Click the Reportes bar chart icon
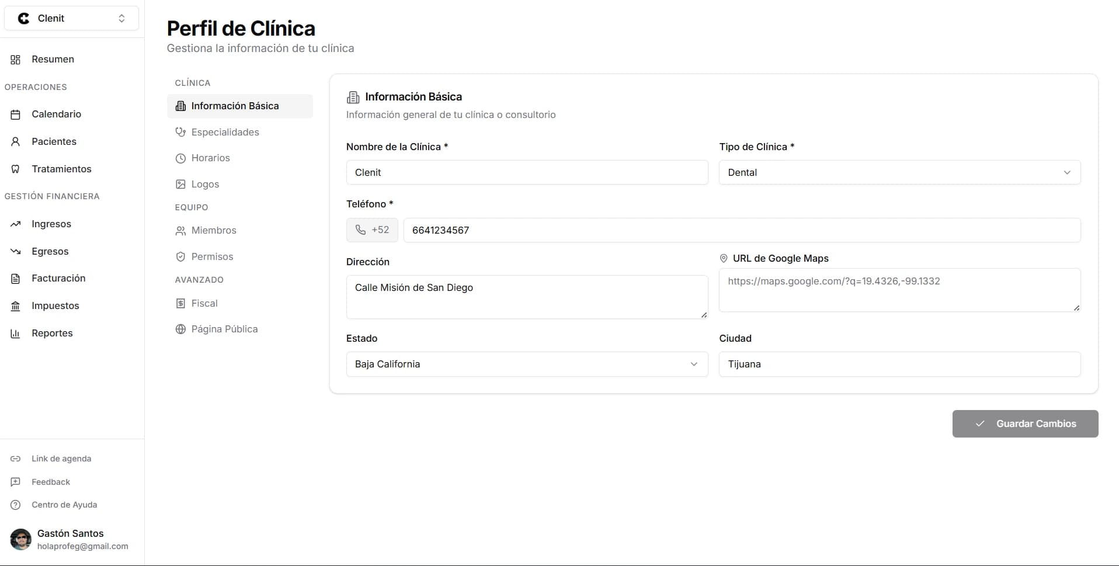Viewport: 1119px width, 566px height. pos(16,334)
